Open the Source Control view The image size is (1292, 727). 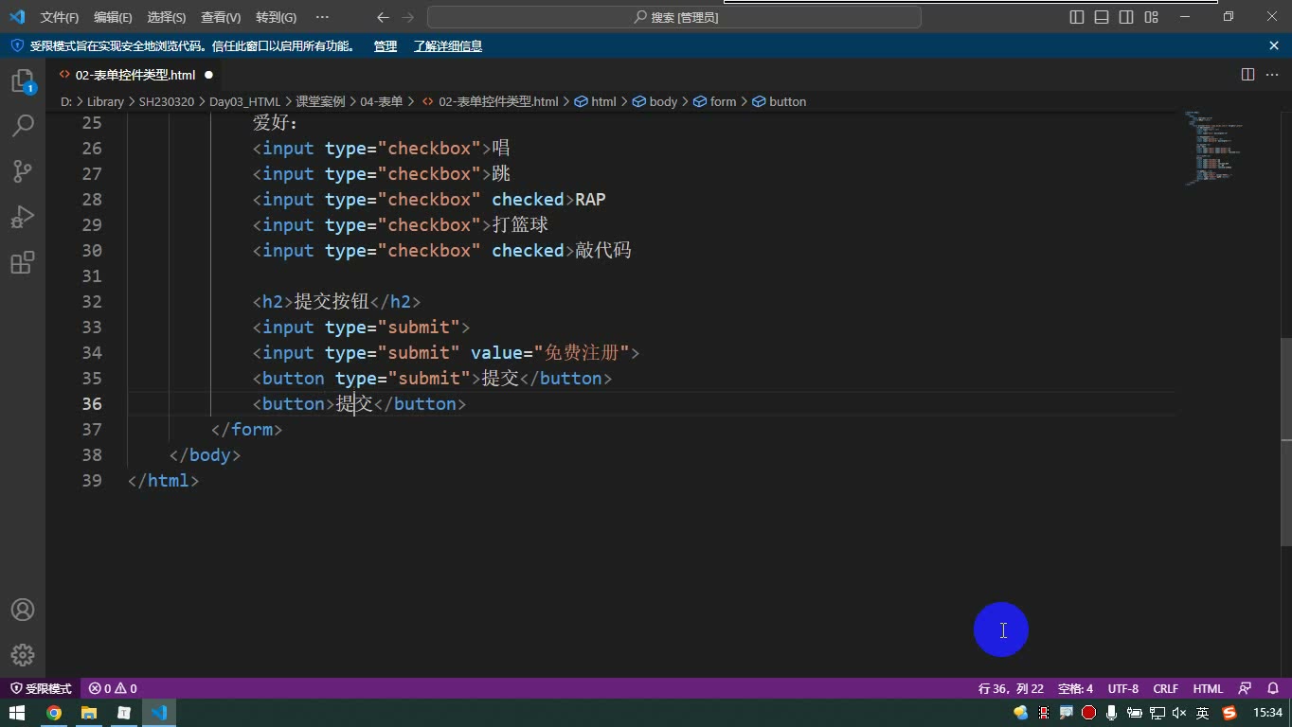23,171
